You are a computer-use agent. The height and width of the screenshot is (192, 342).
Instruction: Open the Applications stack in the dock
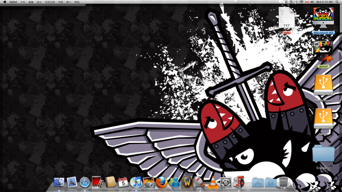258,182
